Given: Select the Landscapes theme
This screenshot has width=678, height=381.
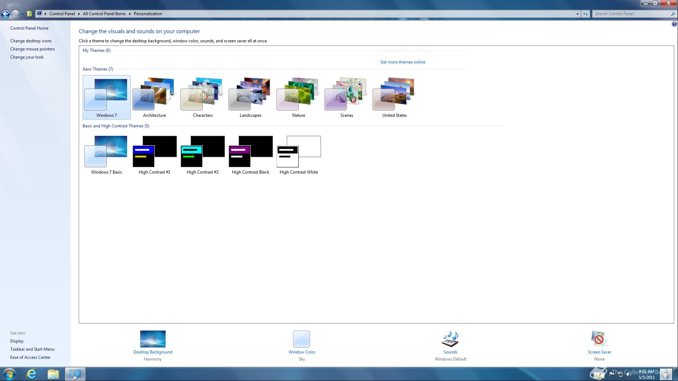Looking at the screenshot, I should 250,97.
